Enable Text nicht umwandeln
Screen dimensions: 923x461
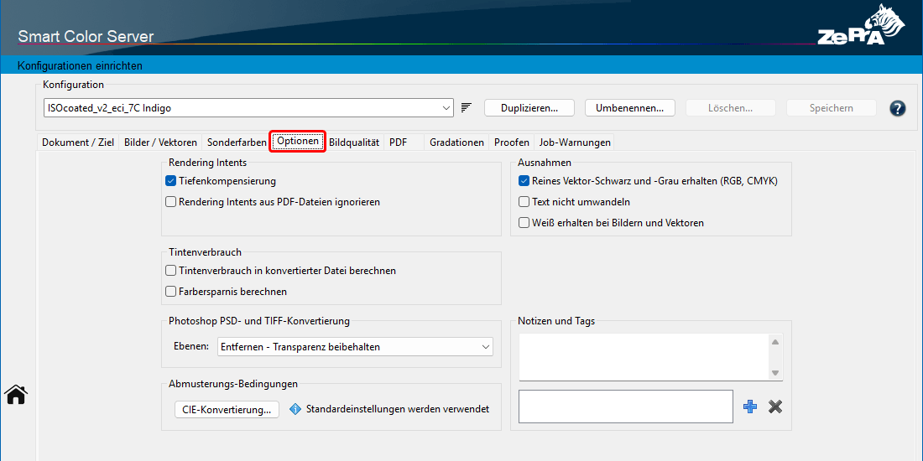(524, 202)
